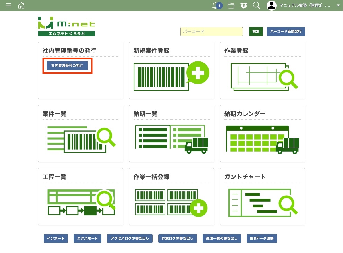Open the hamburger menu icon
The height and width of the screenshot is (253, 343).
pyautogui.click(x=9, y=5)
